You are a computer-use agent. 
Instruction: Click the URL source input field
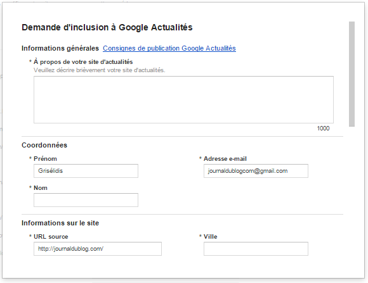click(x=98, y=249)
